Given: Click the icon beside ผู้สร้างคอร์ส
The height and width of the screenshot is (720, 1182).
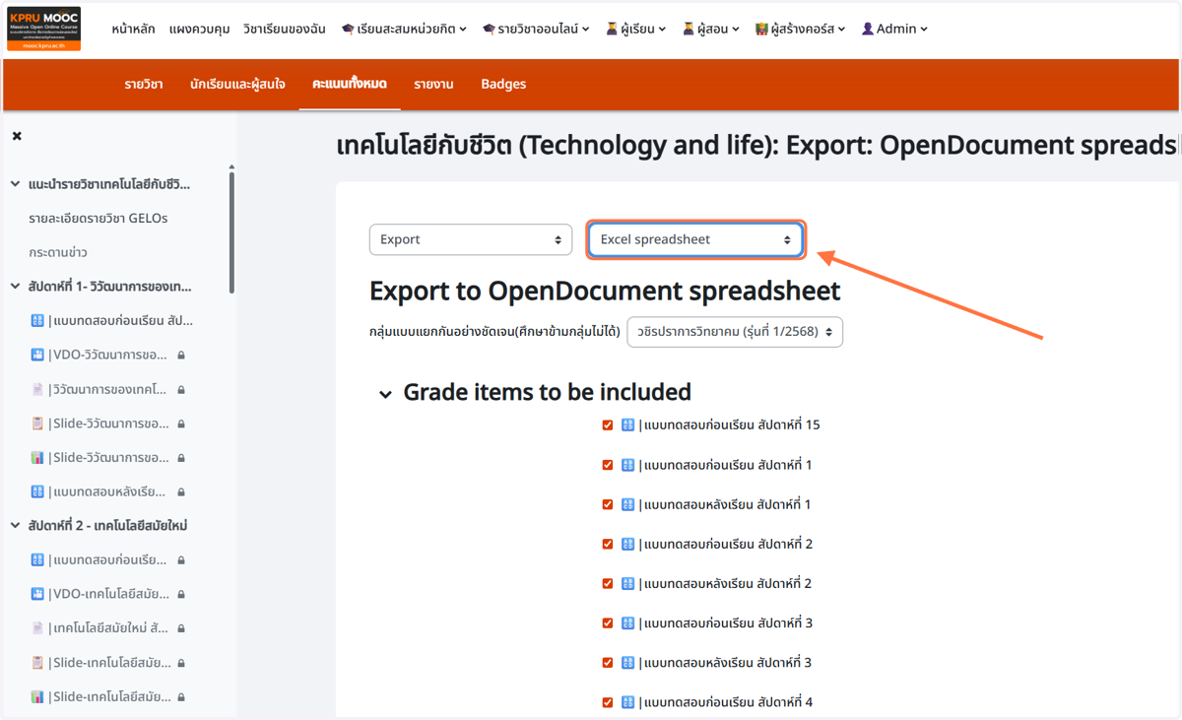Looking at the screenshot, I should (x=761, y=30).
